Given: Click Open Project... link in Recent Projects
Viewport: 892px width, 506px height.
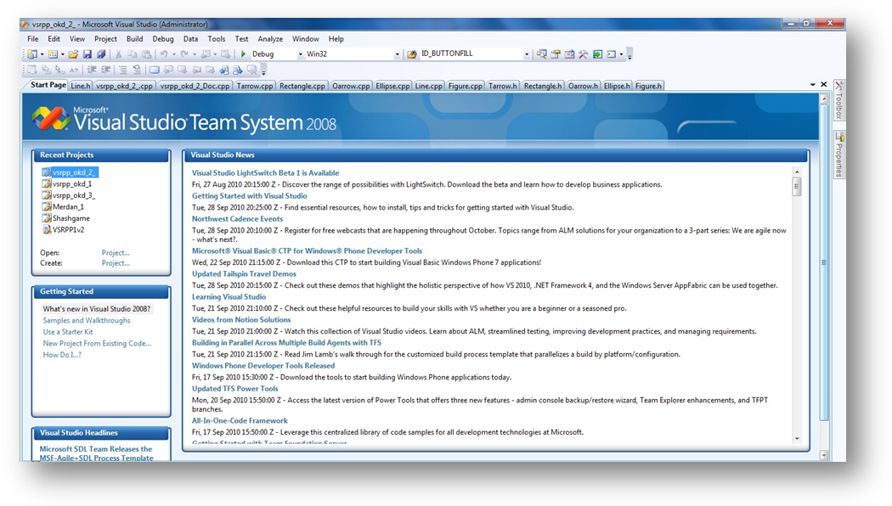Looking at the screenshot, I should click(x=116, y=252).
